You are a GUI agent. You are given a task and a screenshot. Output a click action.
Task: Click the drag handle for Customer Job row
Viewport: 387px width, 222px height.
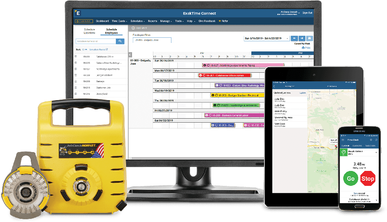click(76, 87)
